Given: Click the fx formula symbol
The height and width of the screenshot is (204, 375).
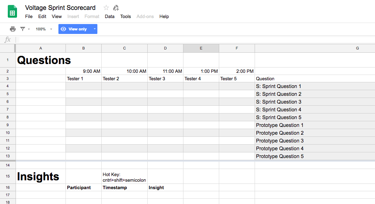Looking at the screenshot, I should tap(7, 40).
